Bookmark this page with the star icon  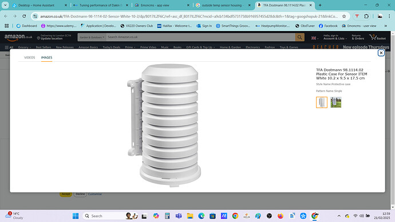pyautogui.click(x=344, y=17)
